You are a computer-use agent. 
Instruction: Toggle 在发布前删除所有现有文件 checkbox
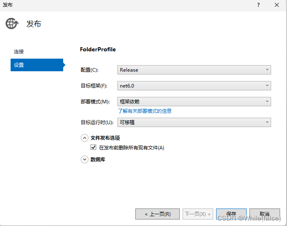[x=93, y=147]
